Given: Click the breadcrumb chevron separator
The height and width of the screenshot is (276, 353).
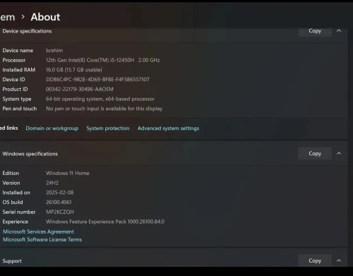Looking at the screenshot, I should 23,17.
